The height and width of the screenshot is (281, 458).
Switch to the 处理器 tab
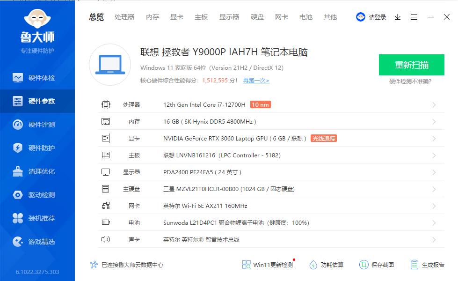[124, 17]
